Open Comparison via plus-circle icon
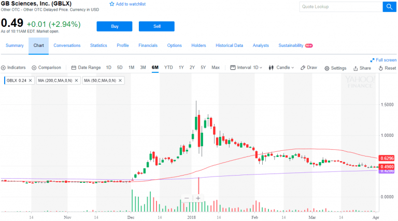The image size is (398, 221). pyautogui.click(x=34, y=68)
